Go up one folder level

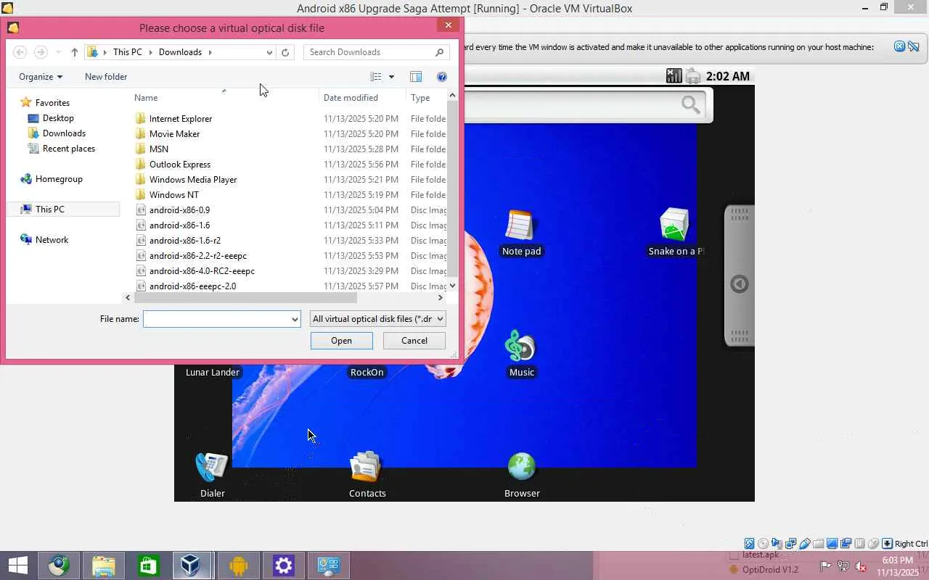74,52
